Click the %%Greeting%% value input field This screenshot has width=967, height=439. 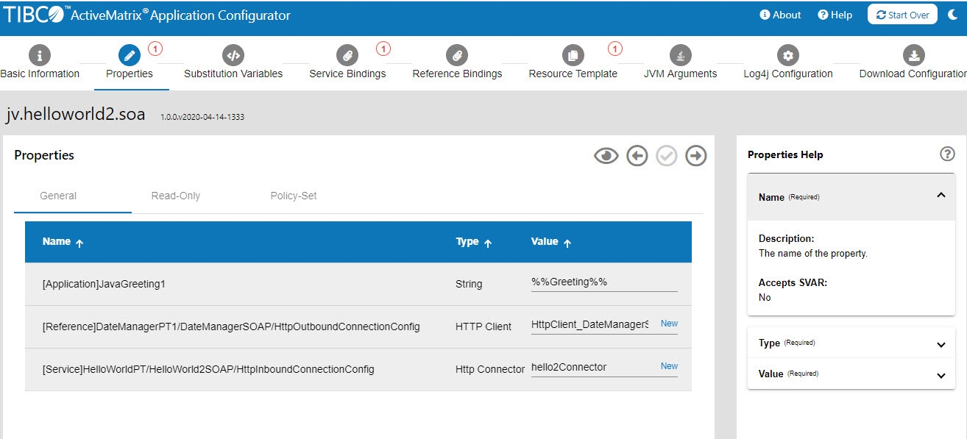603,282
